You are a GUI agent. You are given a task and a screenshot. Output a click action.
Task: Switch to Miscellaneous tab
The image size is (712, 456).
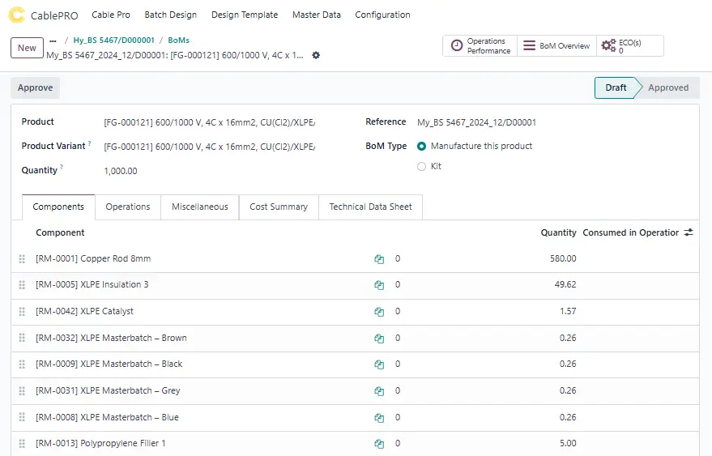point(200,207)
